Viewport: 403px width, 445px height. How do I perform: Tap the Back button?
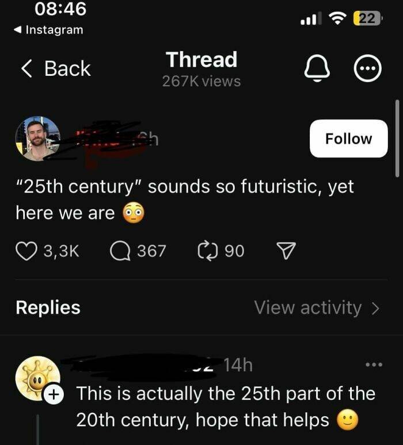click(x=56, y=69)
